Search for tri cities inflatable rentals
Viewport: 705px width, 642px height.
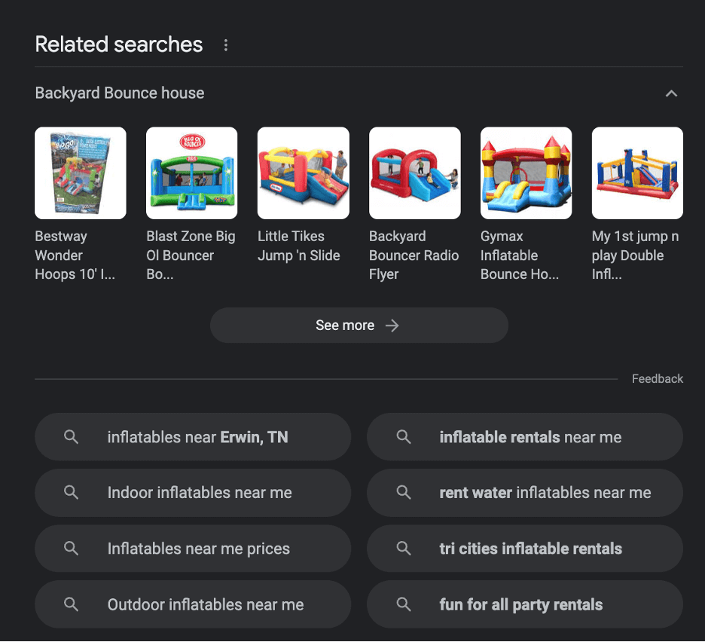[x=530, y=549]
